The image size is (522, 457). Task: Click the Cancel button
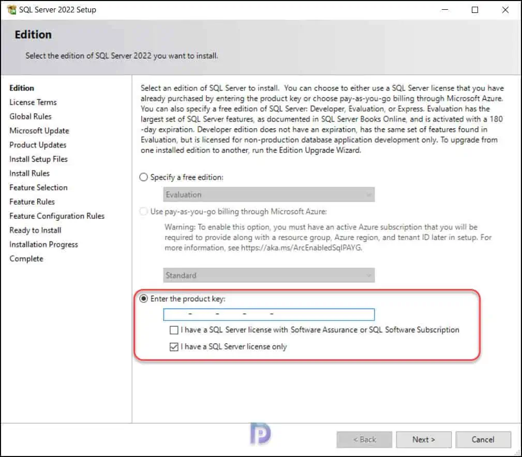point(483,440)
